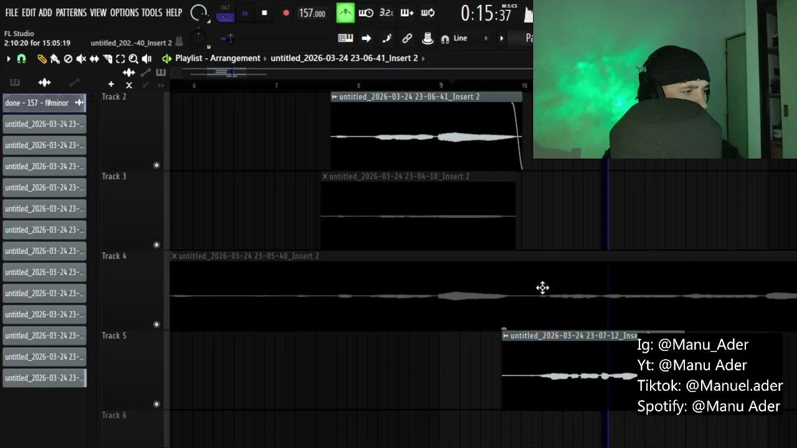Image resolution: width=797 pixels, height=448 pixels.
Task: Switch to SONG mode
Action: pyautogui.click(x=225, y=17)
